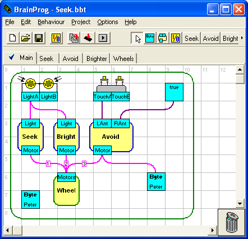
Task: Select Byte Peter variable connected to Avoid
Action: (156, 182)
